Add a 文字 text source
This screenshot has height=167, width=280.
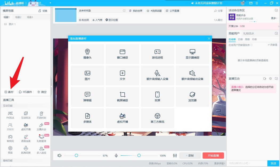point(122,75)
